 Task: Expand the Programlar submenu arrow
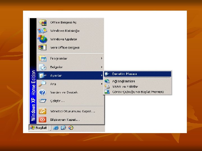pos(102,58)
